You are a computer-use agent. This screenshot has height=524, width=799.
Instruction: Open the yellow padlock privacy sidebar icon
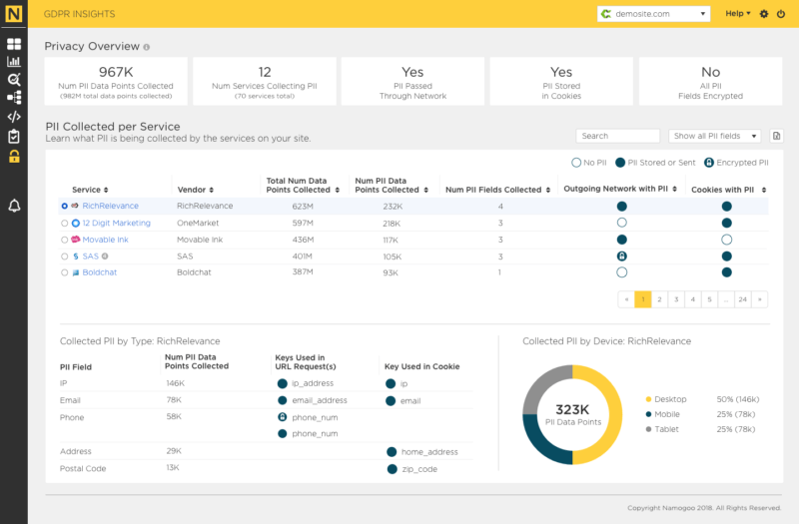tap(14, 157)
